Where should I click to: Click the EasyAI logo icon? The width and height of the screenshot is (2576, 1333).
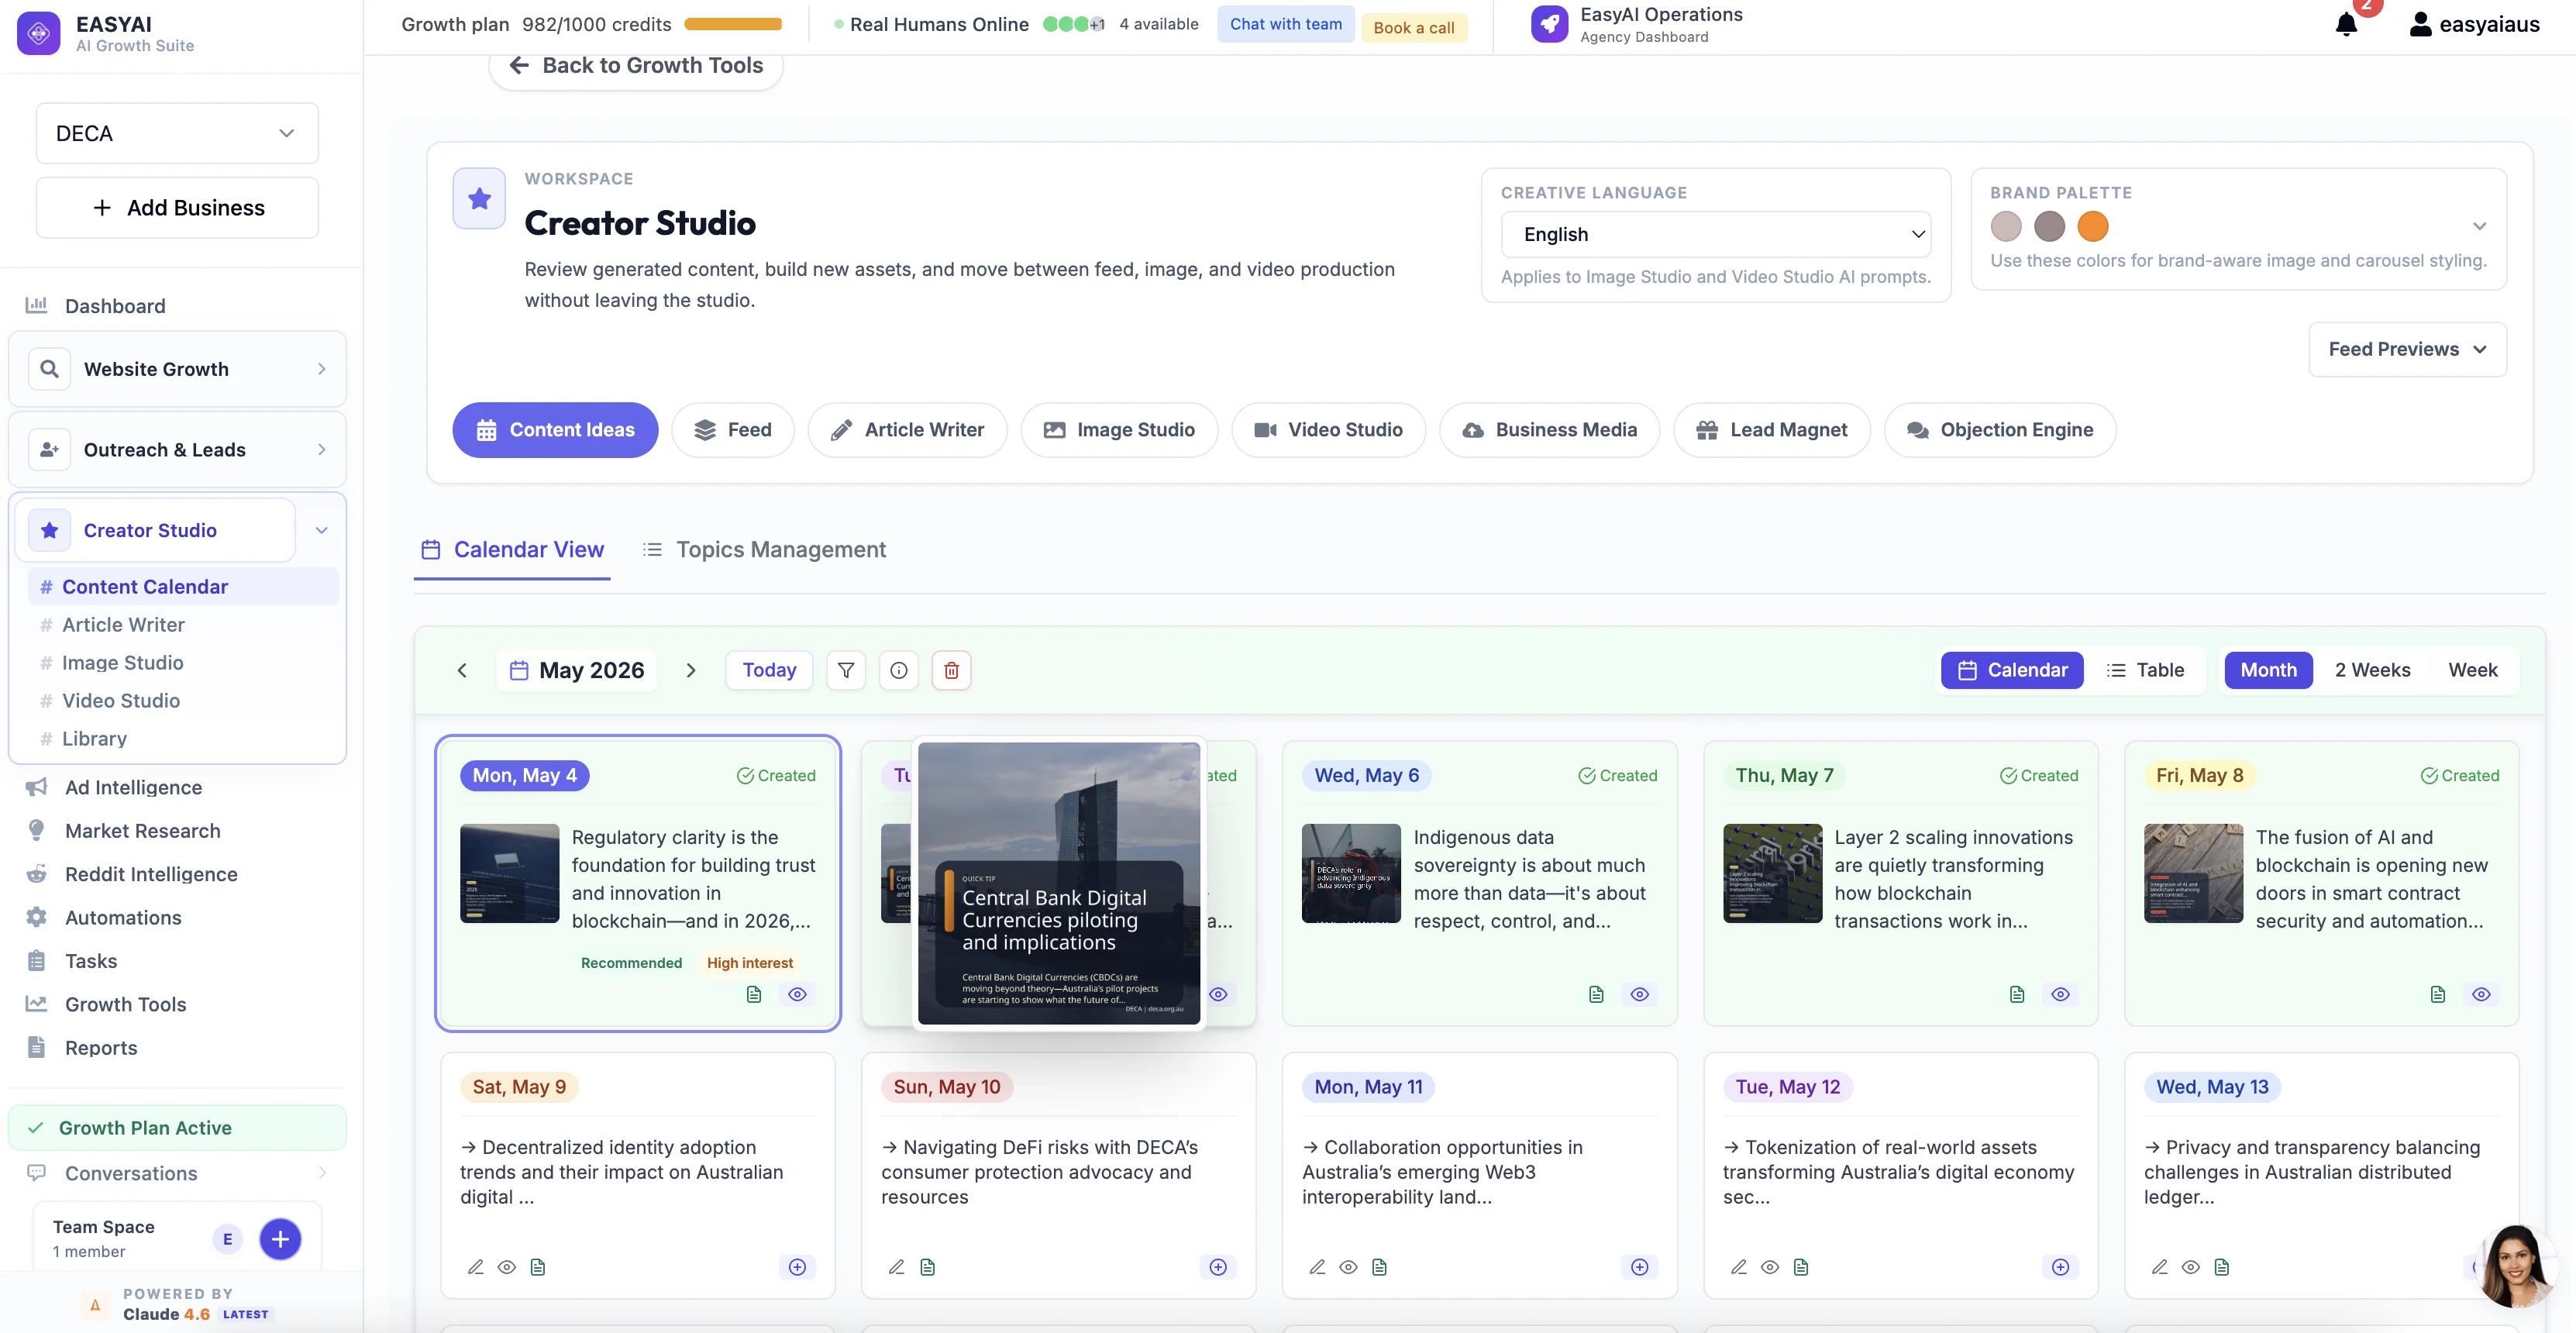click(x=39, y=33)
